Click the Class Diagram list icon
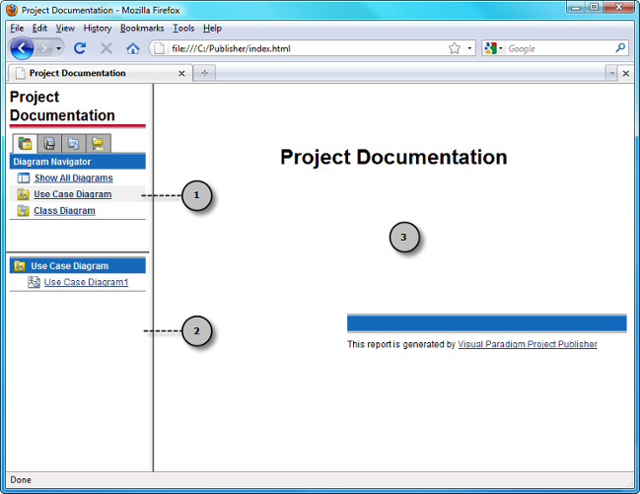Image resolution: width=640 pixels, height=494 pixels. [23, 211]
